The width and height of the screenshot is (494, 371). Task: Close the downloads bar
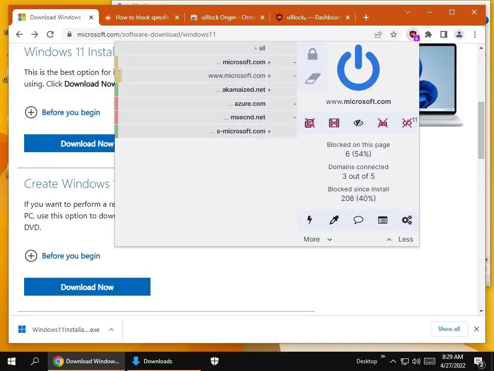pyautogui.click(x=476, y=329)
